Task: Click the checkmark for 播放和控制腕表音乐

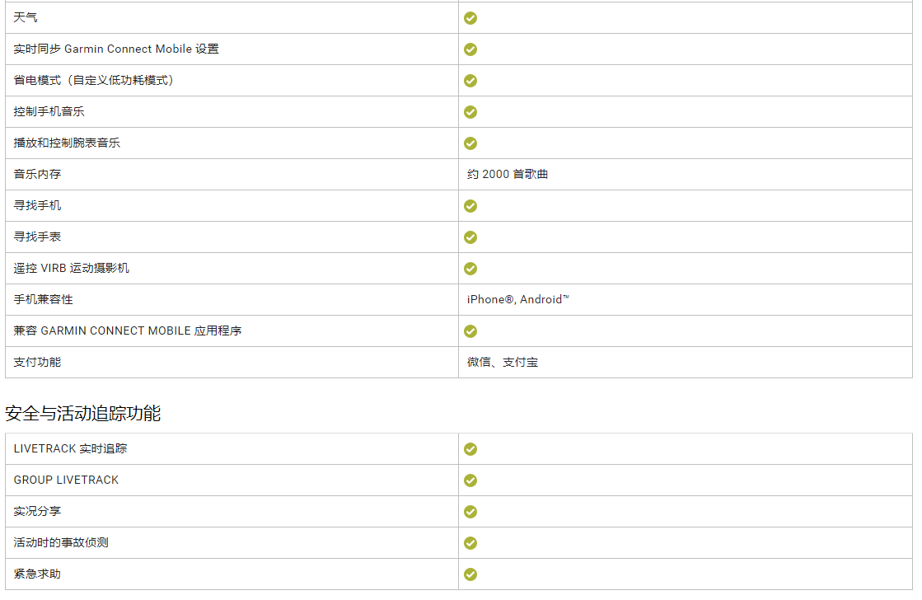Action: pos(470,143)
